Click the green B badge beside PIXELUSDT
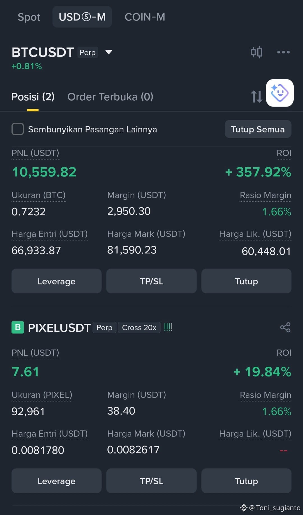The height and width of the screenshot is (515, 303). pos(18,327)
